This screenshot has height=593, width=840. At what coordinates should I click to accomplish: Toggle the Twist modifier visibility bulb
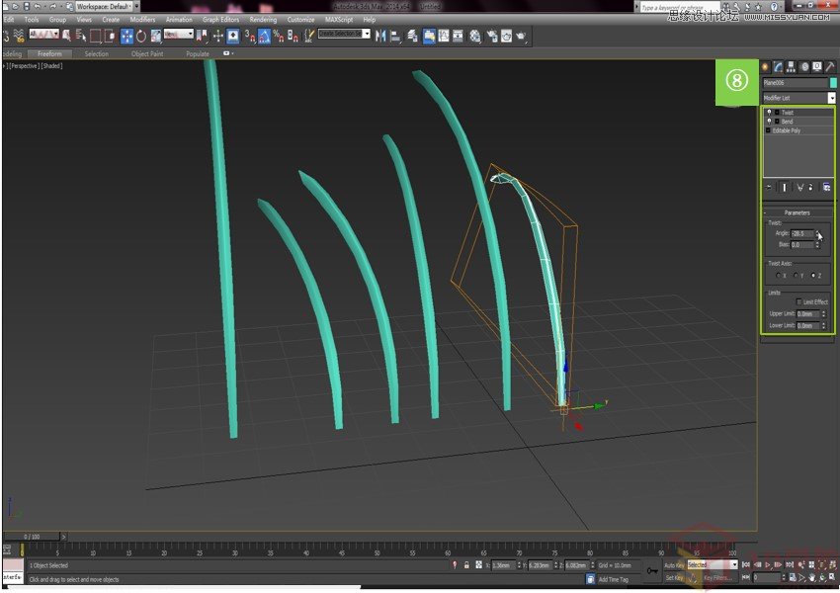pyautogui.click(x=770, y=113)
